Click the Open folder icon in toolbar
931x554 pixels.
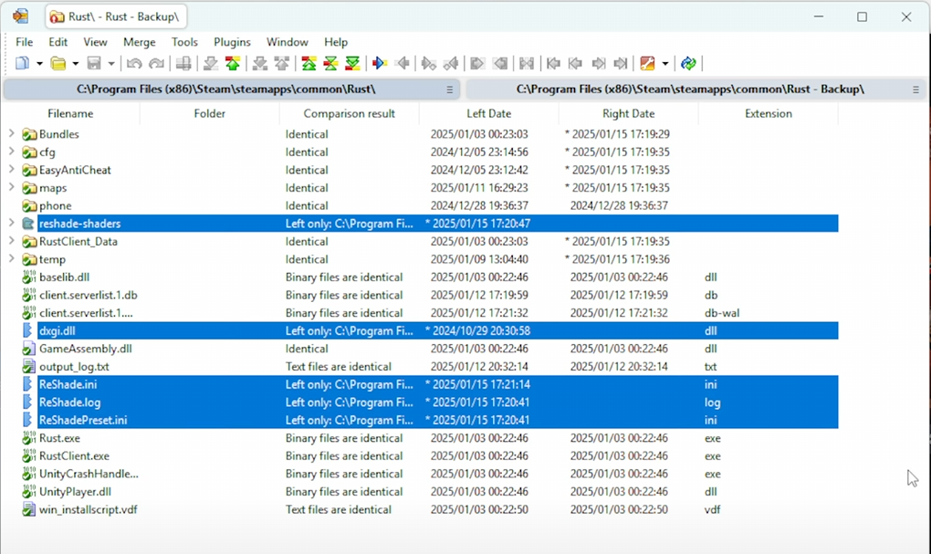[58, 63]
